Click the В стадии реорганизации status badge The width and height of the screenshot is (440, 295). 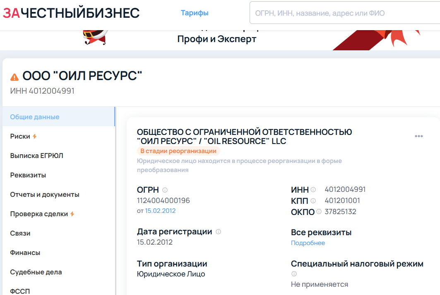click(x=178, y=151)
